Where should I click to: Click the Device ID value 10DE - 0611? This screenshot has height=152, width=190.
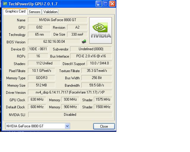coord(38,49)
